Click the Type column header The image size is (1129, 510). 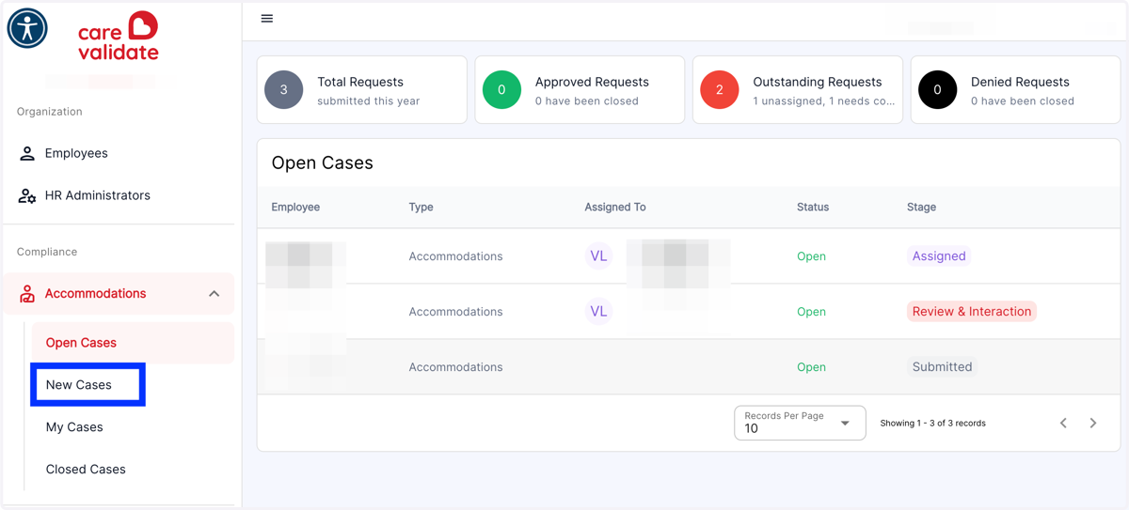(421, 207)
